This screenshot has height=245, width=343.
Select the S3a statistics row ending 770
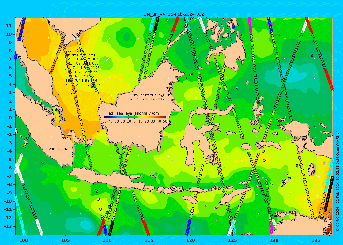pos(82,72)
